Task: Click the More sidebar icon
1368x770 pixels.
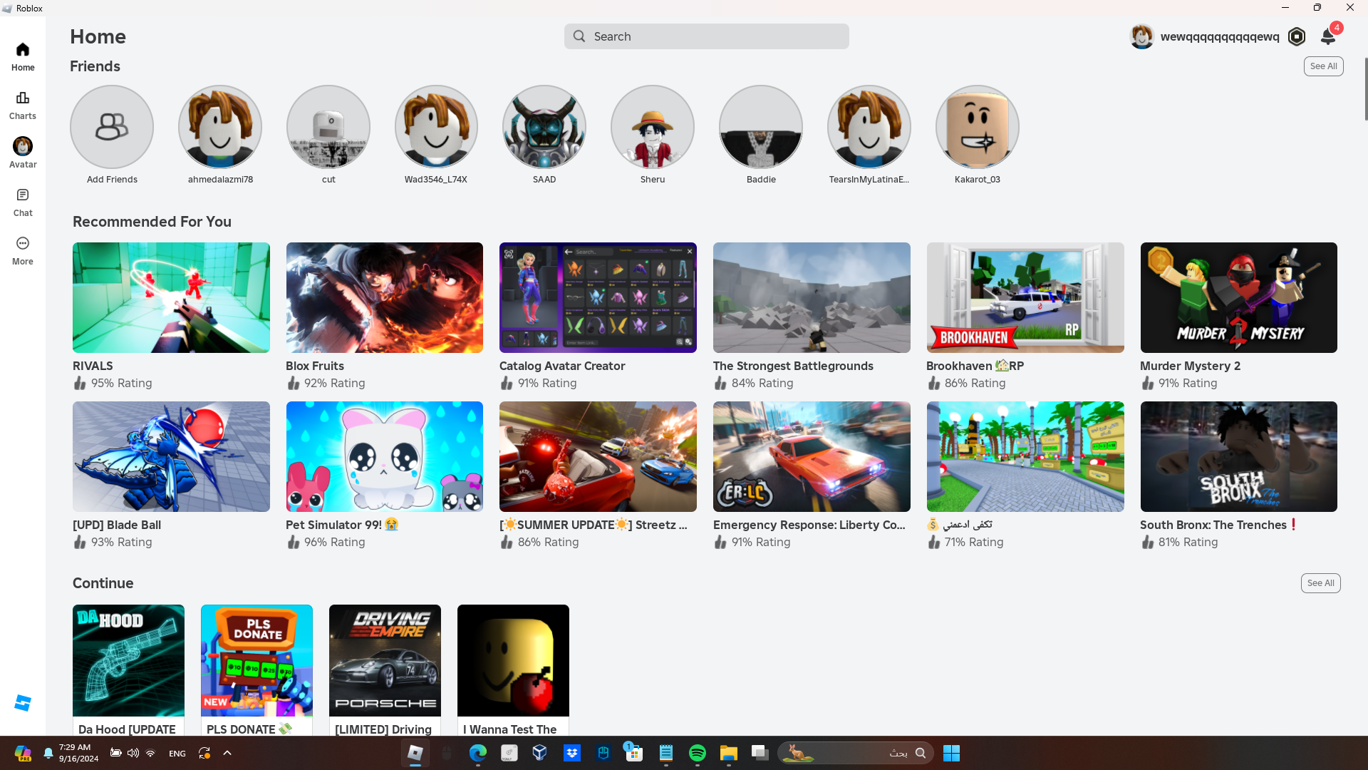Action: (x=23, y=250)
